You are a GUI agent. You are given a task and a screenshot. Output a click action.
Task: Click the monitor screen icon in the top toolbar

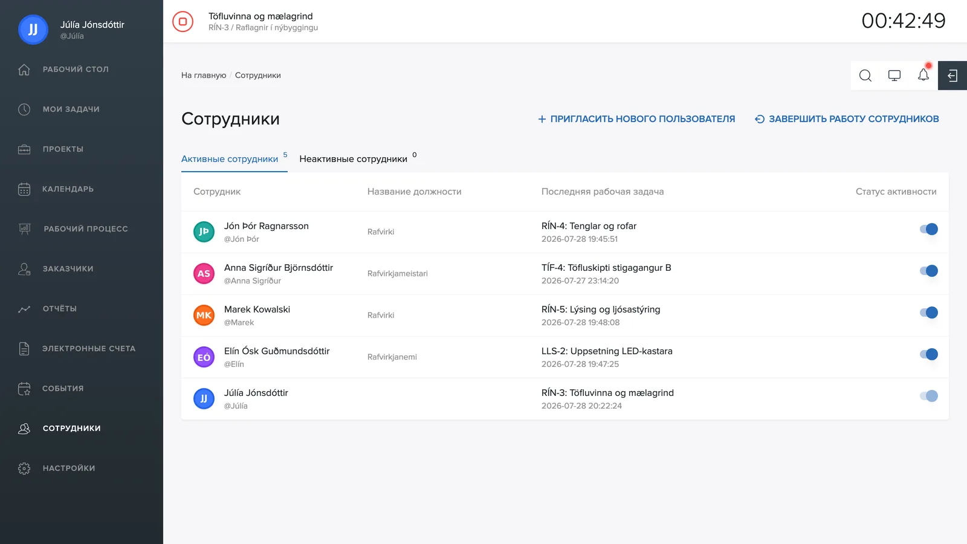pyautogui.click(x=894, y=76)
